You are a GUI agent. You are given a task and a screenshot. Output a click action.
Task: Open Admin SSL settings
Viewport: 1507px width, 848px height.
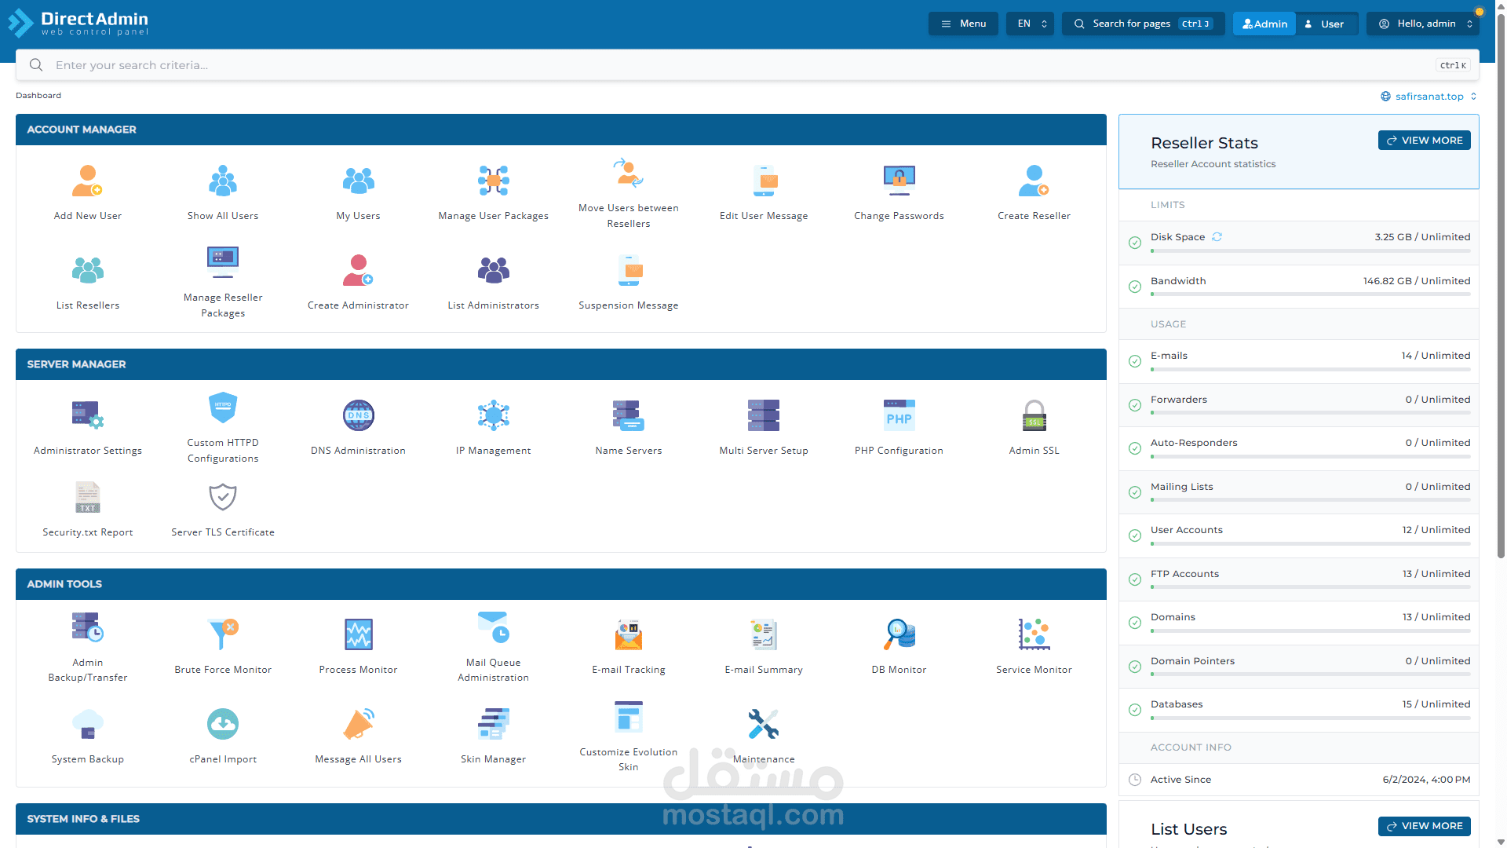pos(1034,424)
